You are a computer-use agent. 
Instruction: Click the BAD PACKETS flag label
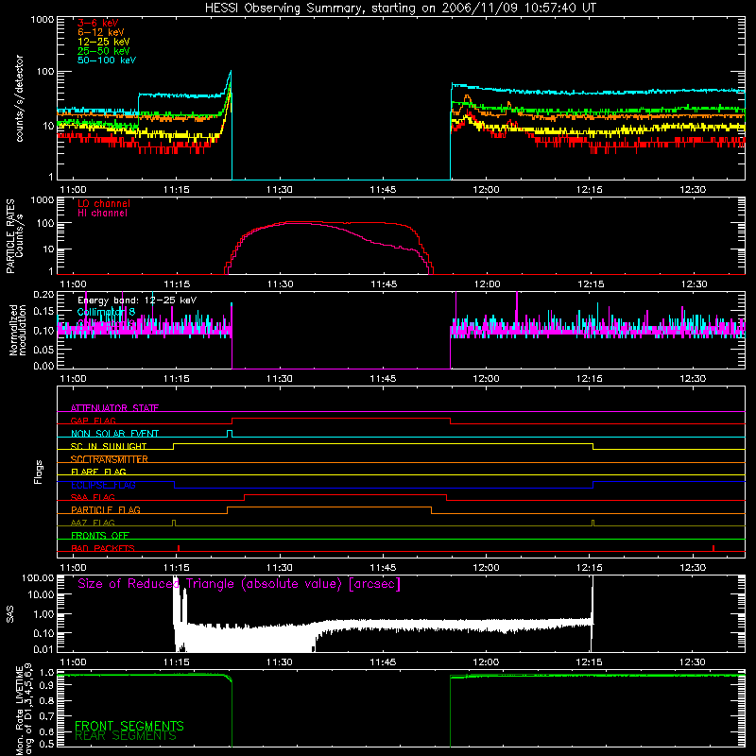pyautogui.click(x=103, y=548)
